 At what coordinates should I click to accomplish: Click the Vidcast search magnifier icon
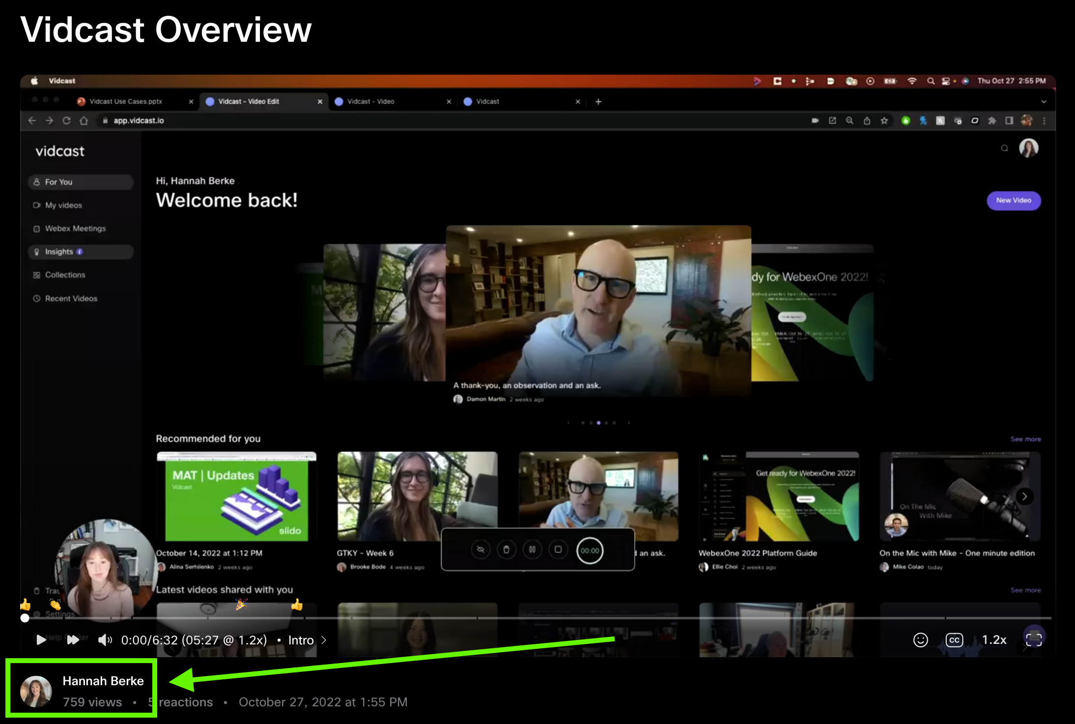(1004, 148)
